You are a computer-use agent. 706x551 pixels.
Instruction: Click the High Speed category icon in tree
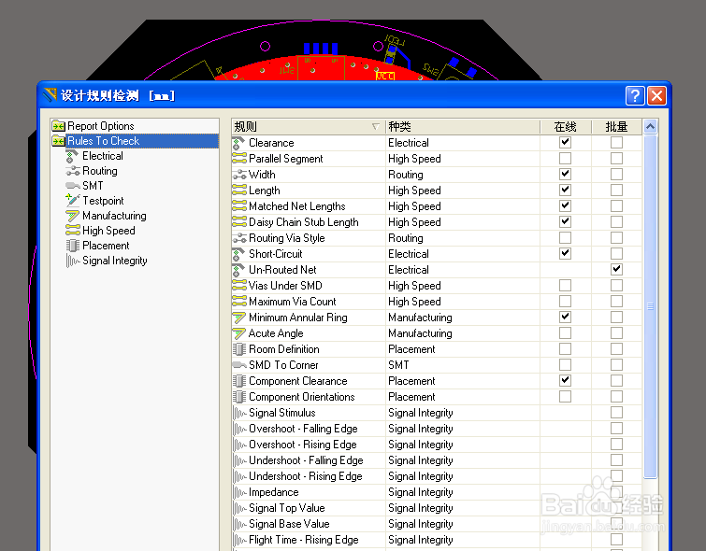(73, 231)
